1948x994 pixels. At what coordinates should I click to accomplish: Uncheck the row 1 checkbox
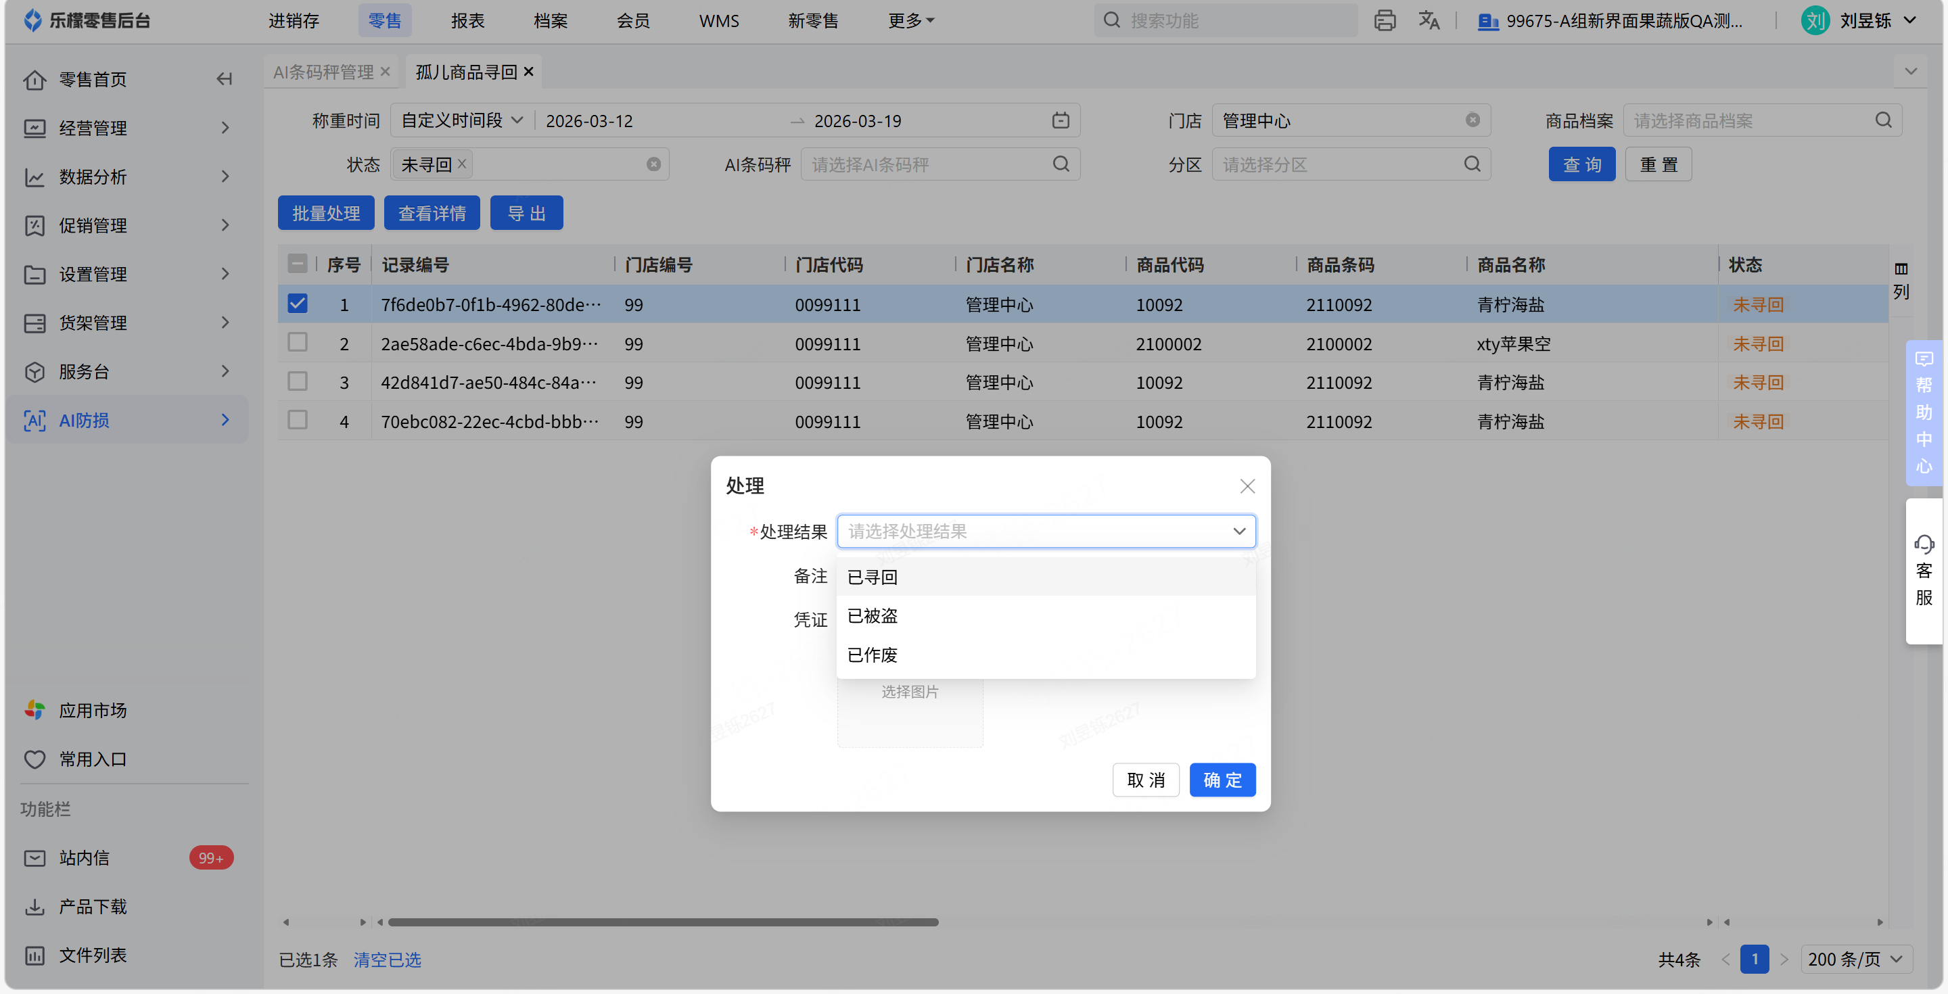pyautogui.click(x=297, y=304)
